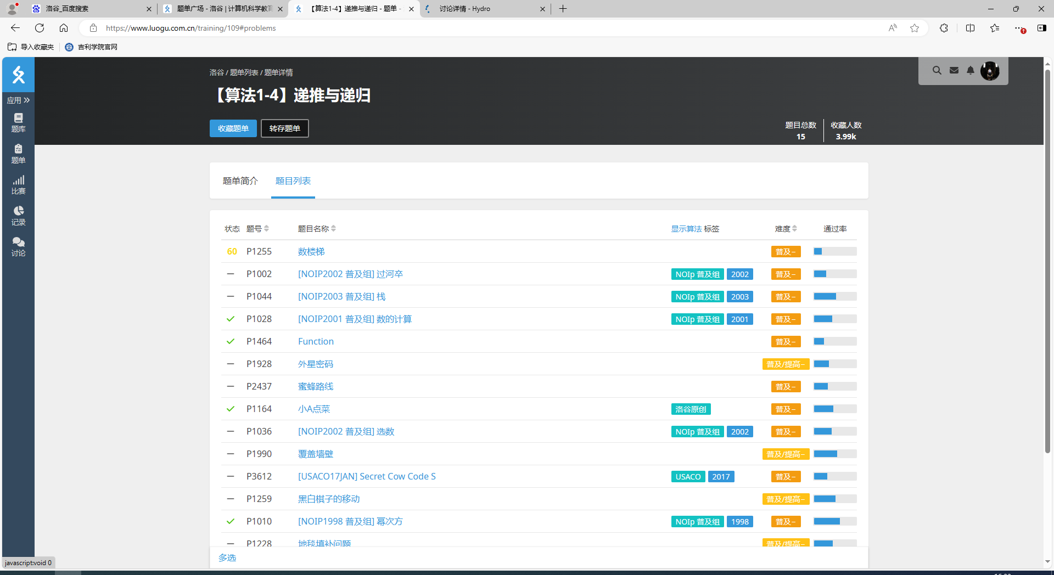Switch to the 题单简介 tab
1054x575 pixels.
(240, 181)
